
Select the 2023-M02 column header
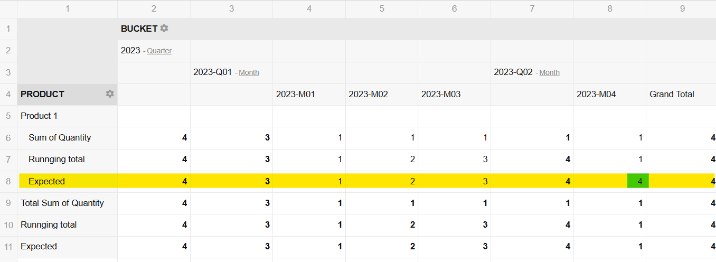click(x=368, y=95)
